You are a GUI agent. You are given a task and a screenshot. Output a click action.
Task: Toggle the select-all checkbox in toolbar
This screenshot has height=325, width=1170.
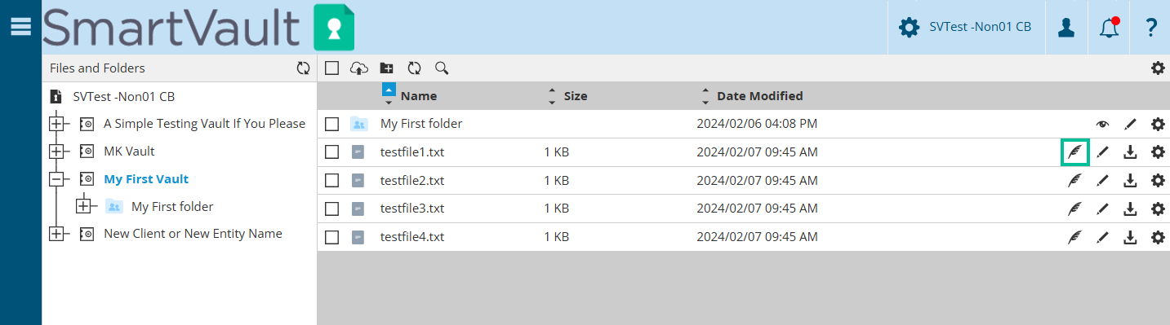pos(331,68)
